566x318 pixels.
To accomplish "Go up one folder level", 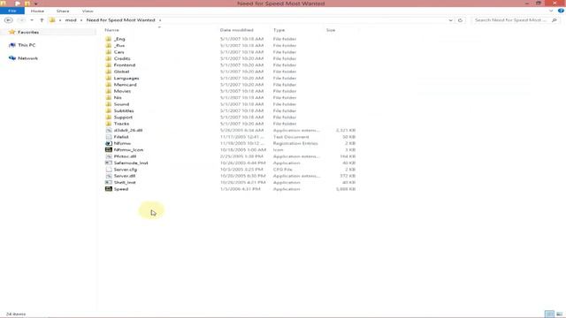I will 42,20.
